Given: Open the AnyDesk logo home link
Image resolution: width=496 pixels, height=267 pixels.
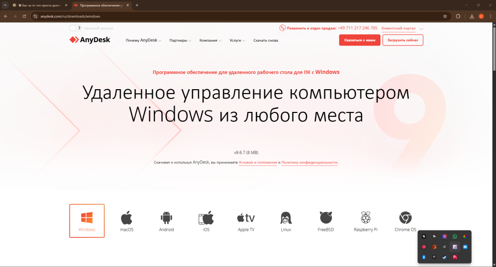Looking at the screenshot, I should [90, 40].
